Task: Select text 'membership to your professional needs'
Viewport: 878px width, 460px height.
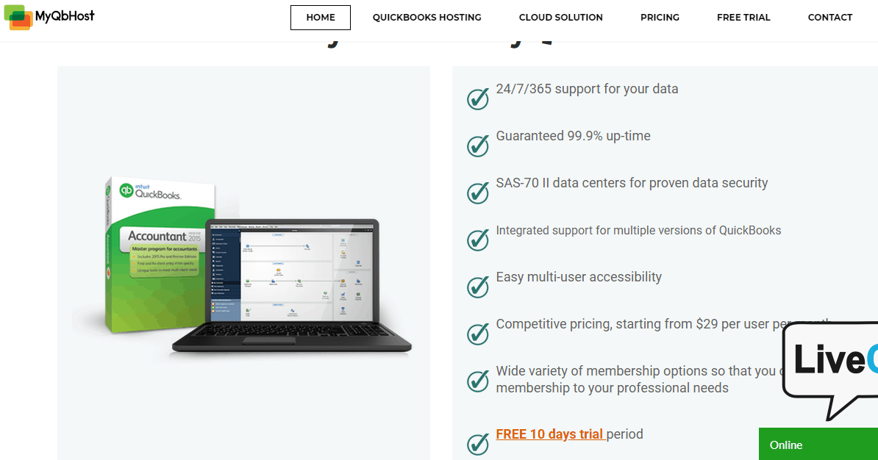Action: point(612,388)
